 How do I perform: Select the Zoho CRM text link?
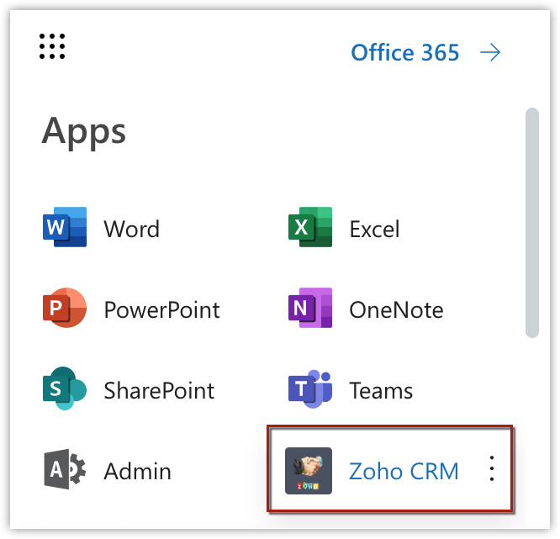click(x=404, y=471)
